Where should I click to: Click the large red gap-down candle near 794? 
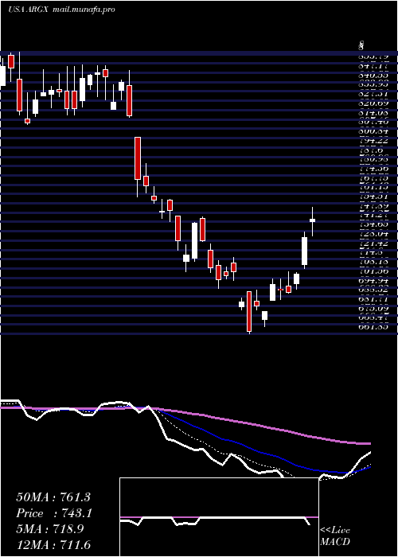pos(138,158)
